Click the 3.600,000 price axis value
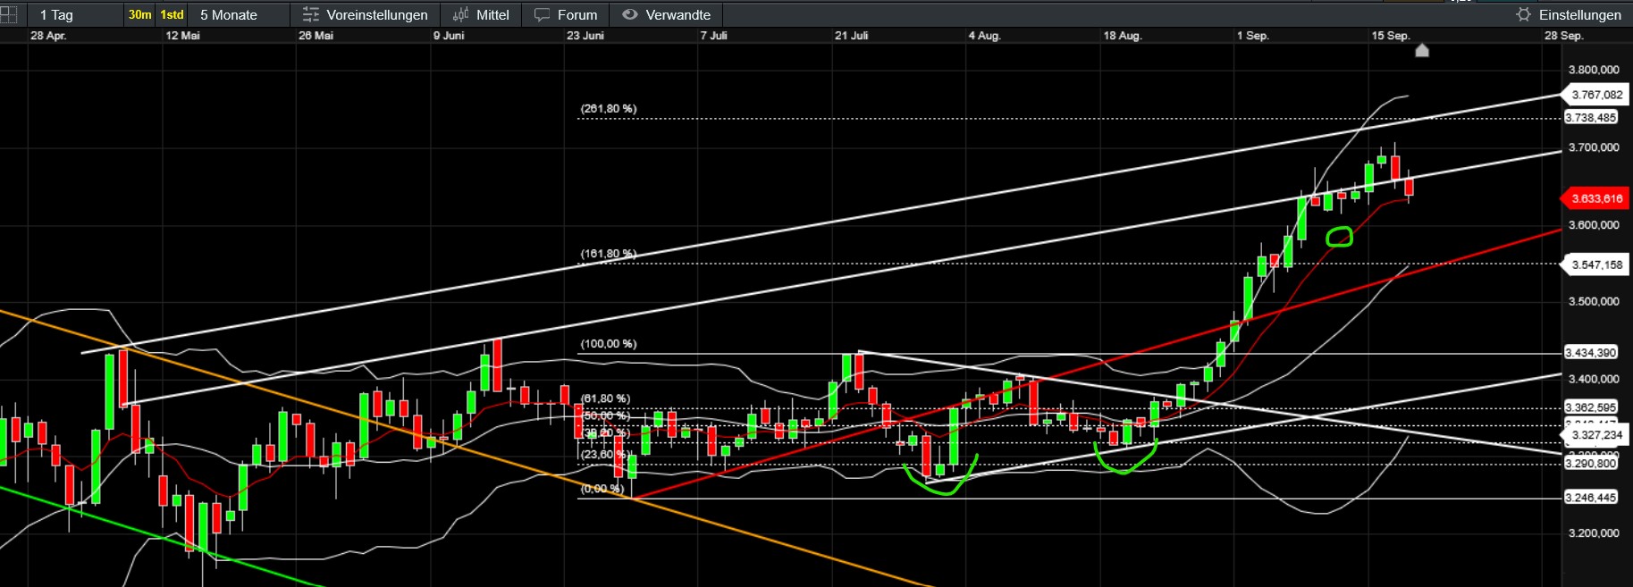Screen dimensions: 1633x587 pos(1594,225)
